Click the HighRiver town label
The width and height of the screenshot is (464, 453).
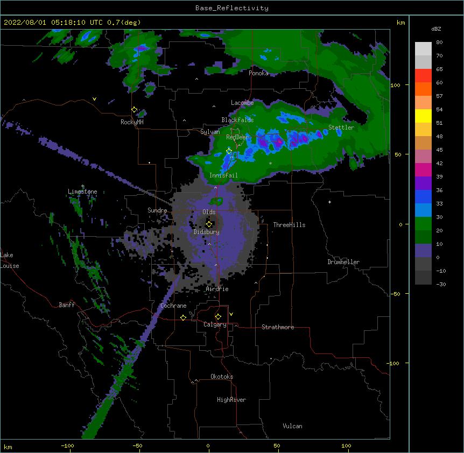coord(231,400)
